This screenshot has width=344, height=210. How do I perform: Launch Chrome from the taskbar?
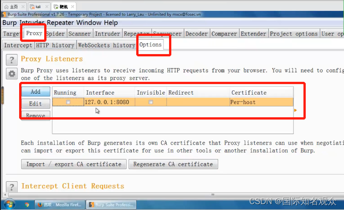point(27,205)
